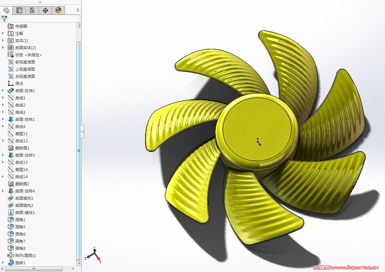Expand the 曲面-拉伸1 feature
The height and width of the screenshot is (272, 385).
(3, 91)
